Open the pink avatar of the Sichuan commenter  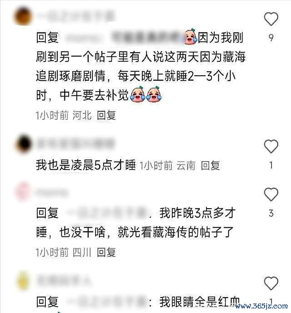pyautogui.click(x=23, y=192)
